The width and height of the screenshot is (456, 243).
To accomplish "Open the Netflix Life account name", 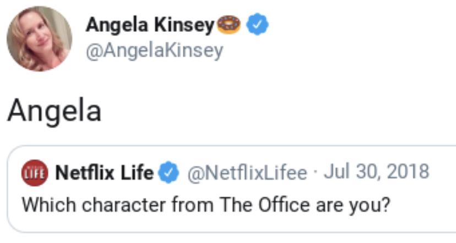I will (104, 173).
